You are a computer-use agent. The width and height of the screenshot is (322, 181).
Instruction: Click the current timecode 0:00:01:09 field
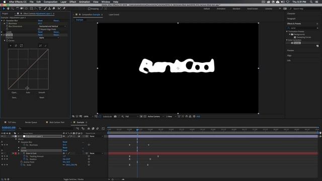pos(9,128)
